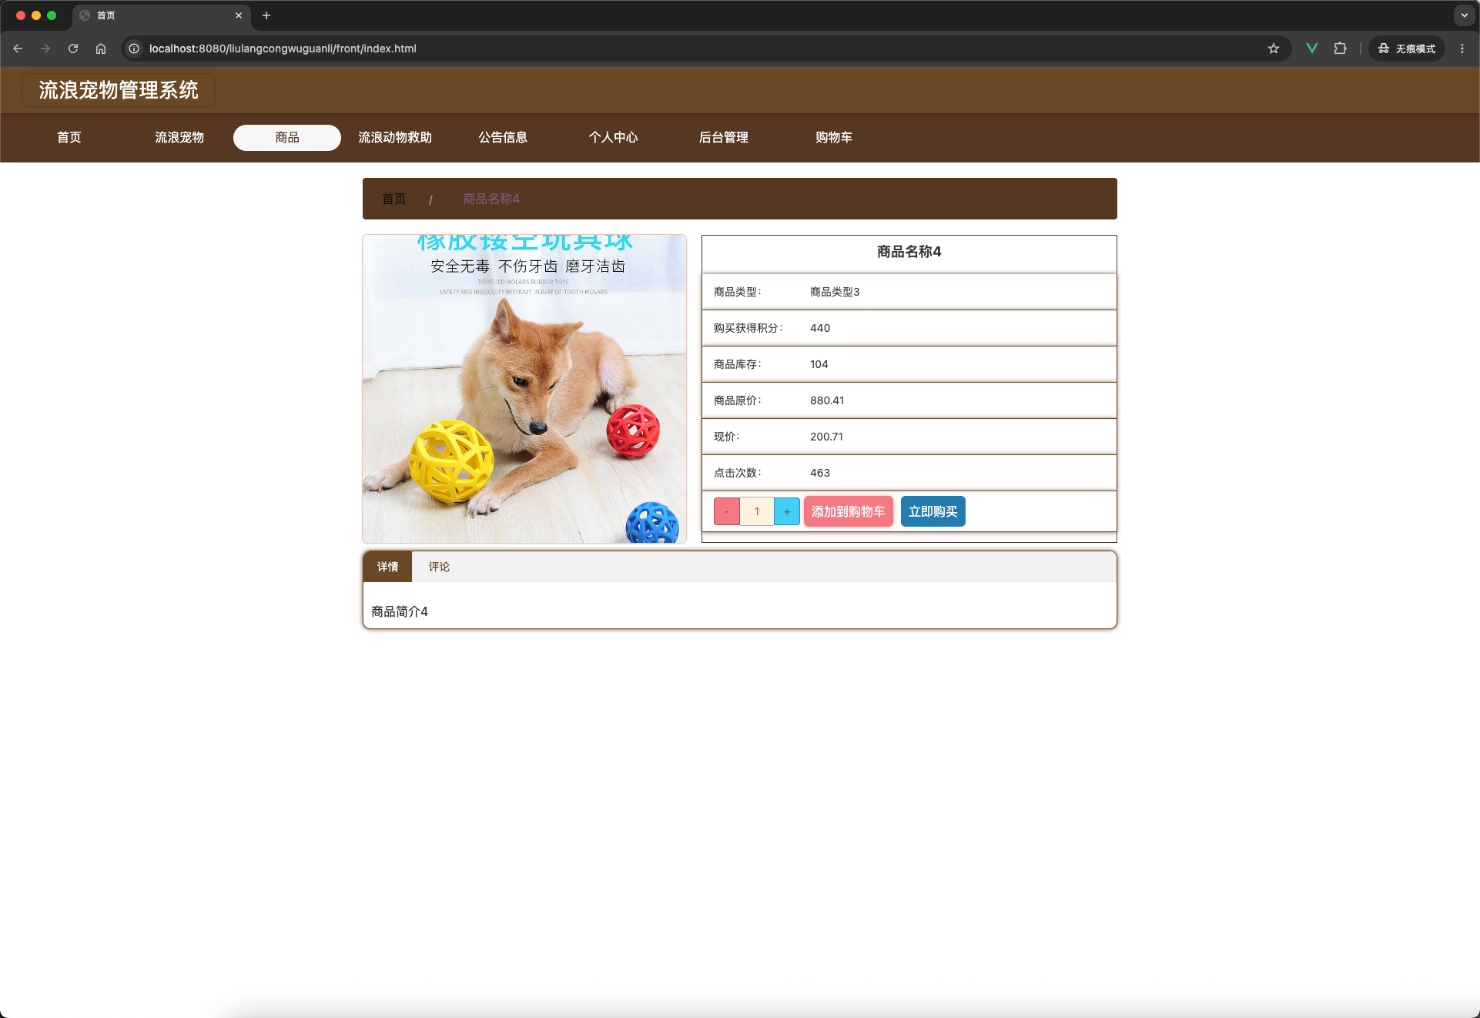
Task: Click the 商品原价 label
Action: 738,400
